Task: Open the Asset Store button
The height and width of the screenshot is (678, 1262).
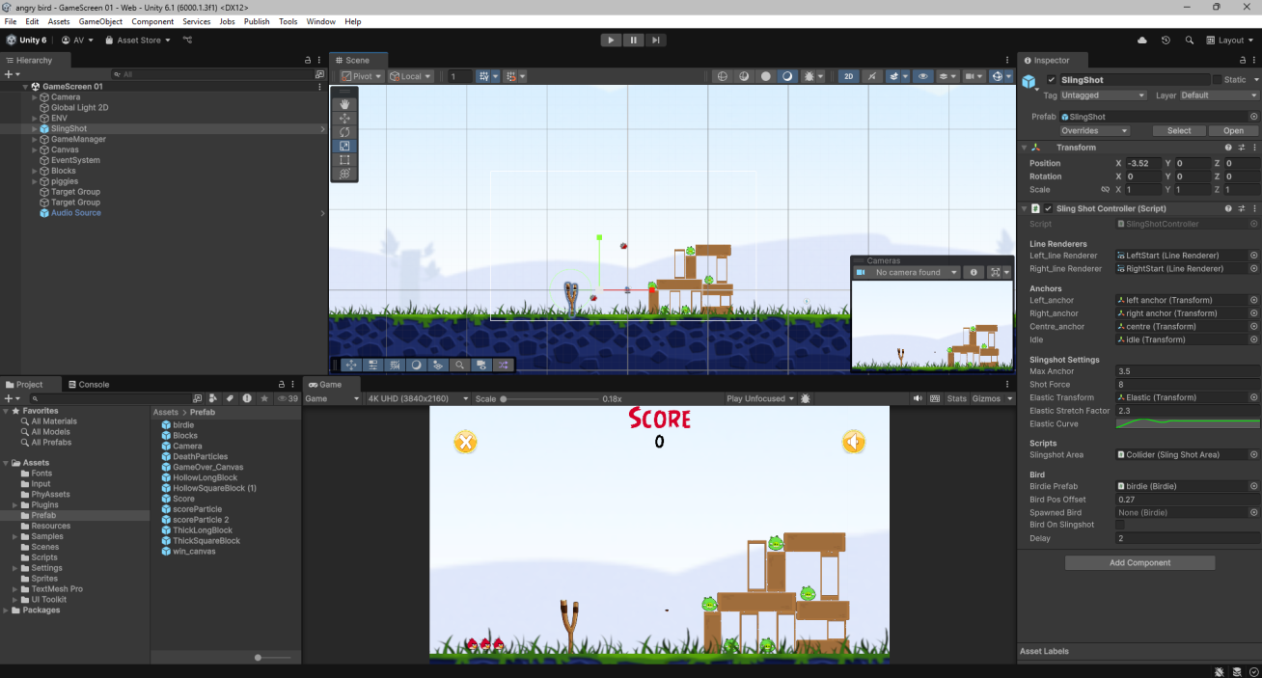Action: [136, 41]
